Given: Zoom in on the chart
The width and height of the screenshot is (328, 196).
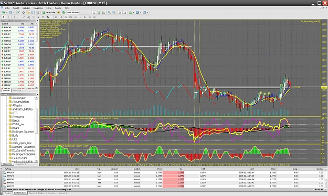Looking at the screenshot, I should (x=109, y=13).
